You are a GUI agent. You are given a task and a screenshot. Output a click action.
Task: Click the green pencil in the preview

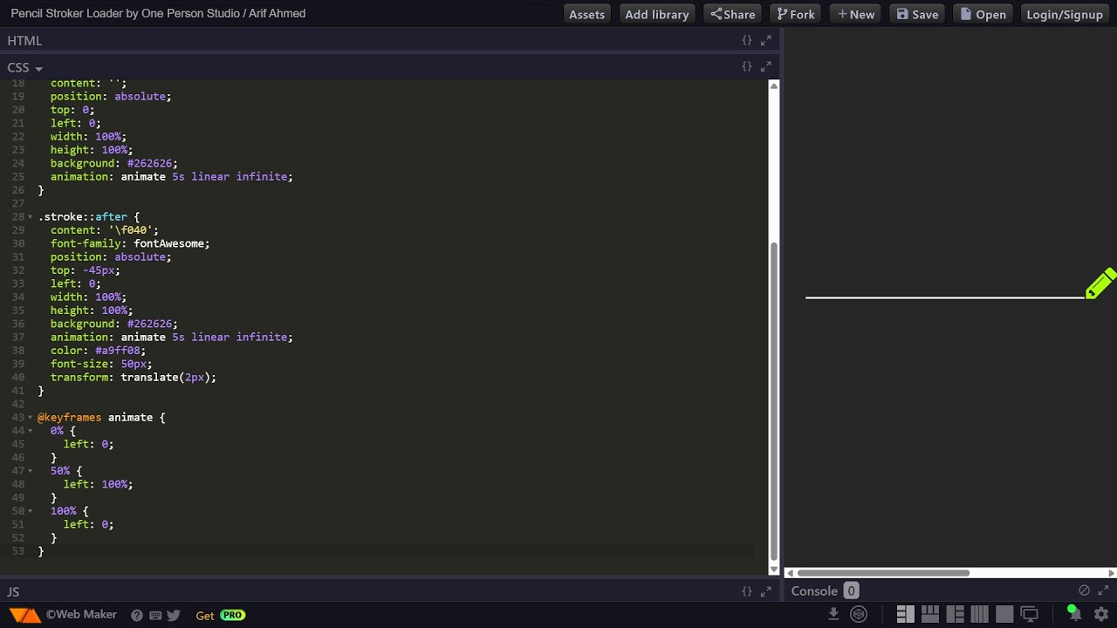point(1100,283)
